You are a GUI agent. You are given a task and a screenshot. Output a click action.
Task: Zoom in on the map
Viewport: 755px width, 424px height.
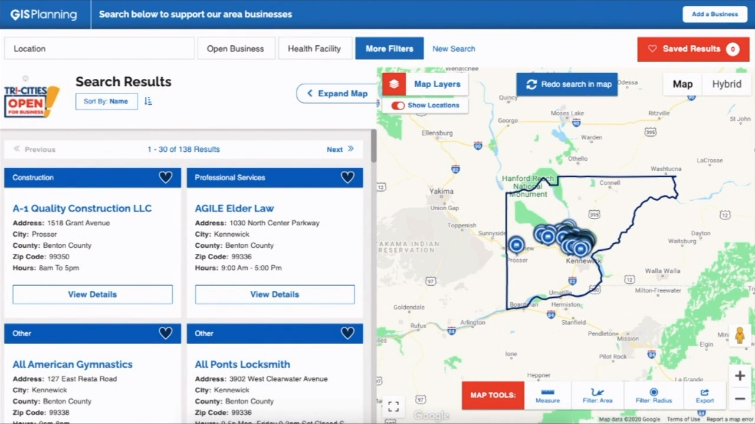[x=740, y=376]
